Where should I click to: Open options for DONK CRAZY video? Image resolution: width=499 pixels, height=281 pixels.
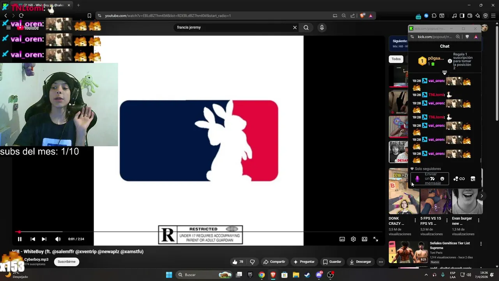[415, 221]
